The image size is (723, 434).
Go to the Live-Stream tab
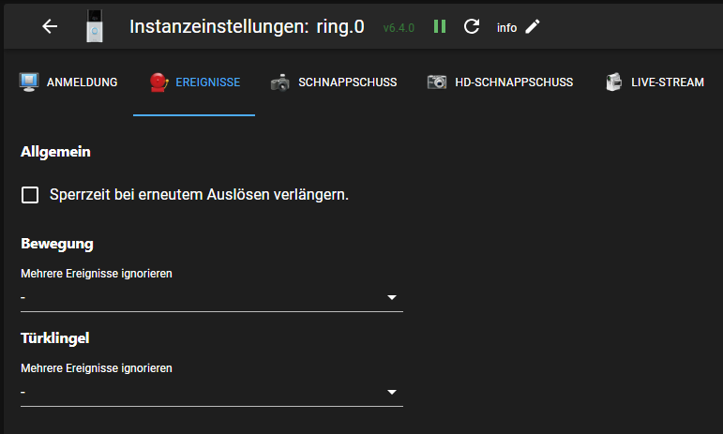click(655, 82)
